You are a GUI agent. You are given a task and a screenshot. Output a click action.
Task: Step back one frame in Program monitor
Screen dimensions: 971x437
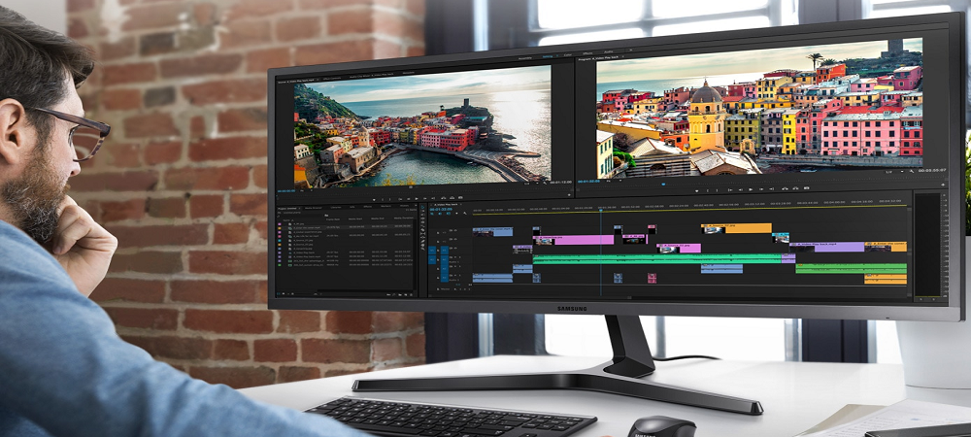(x=740, y=189)
